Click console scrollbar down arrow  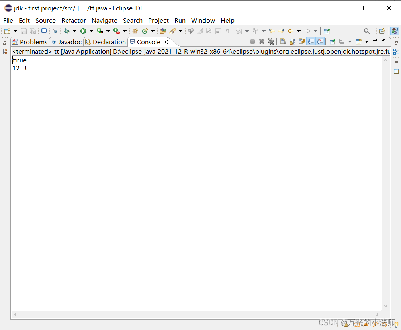[x=385, y=306]
